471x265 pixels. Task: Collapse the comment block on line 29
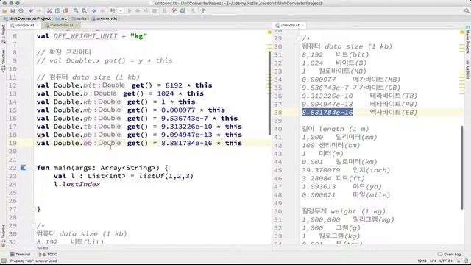coord(35,226)
